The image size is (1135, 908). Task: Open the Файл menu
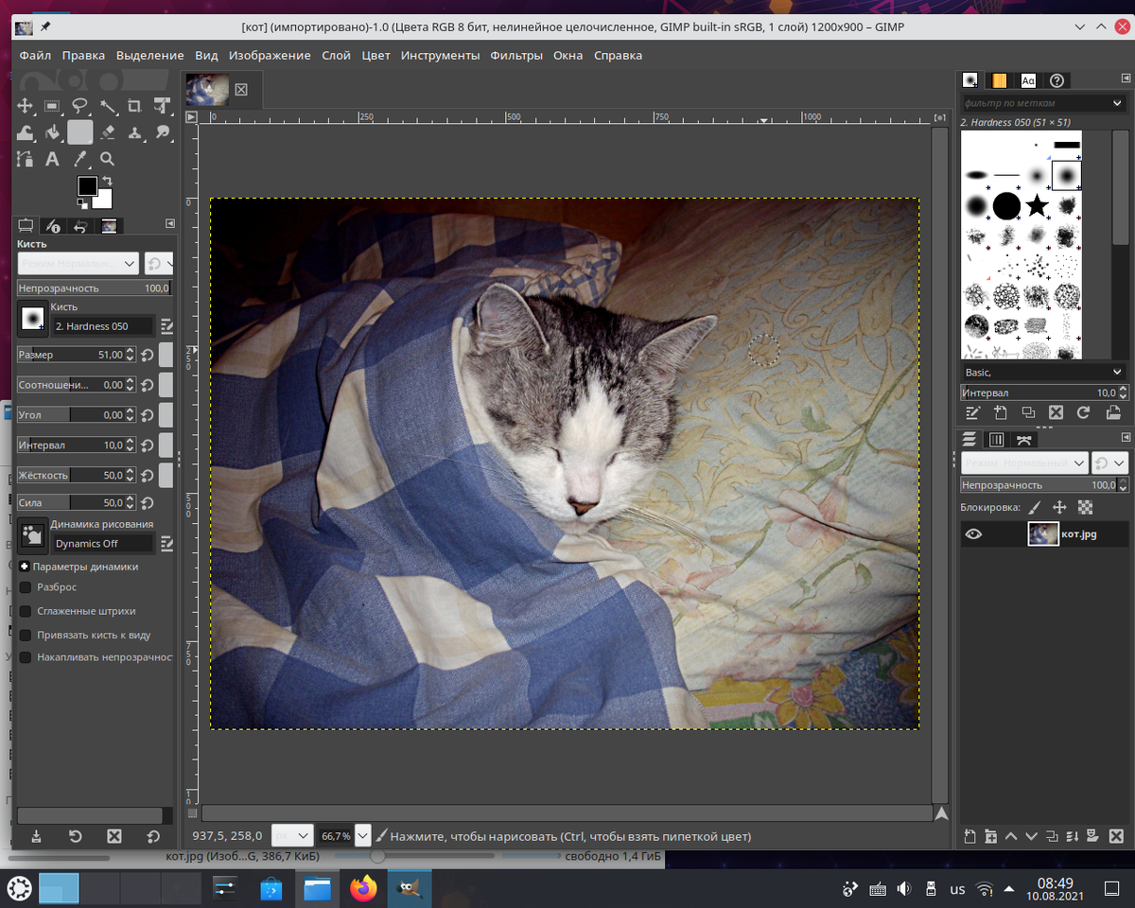click(35, 55)
